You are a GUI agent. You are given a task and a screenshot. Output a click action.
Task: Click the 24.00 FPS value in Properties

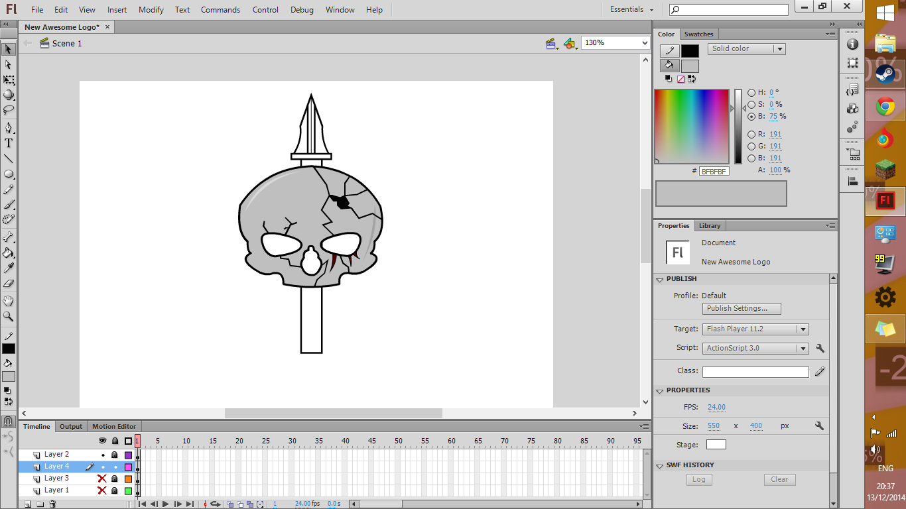click(716, 408)
